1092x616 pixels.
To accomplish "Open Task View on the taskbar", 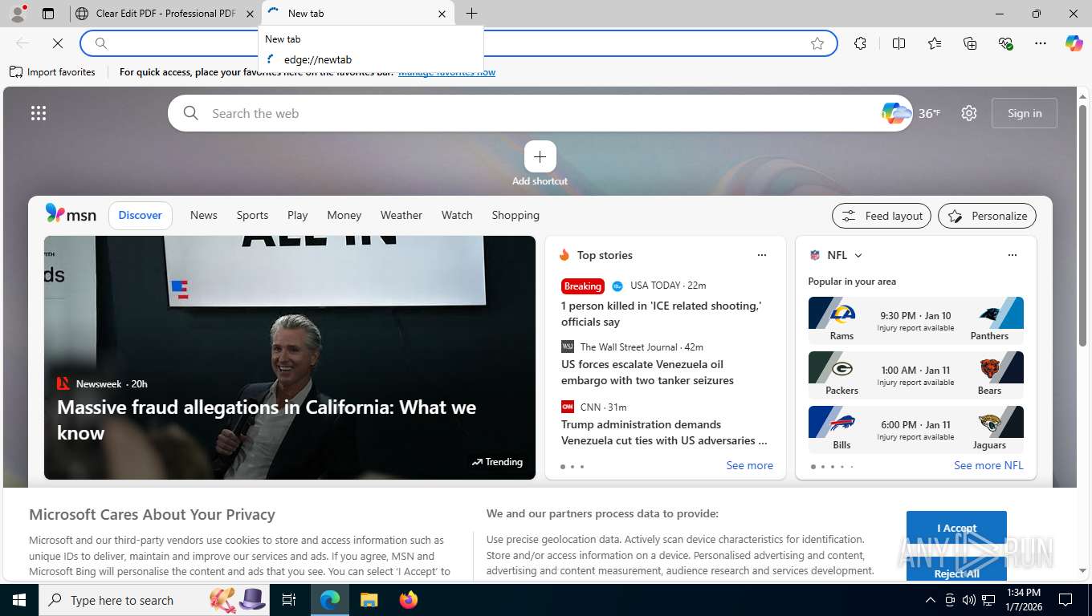I will [289, 600].
